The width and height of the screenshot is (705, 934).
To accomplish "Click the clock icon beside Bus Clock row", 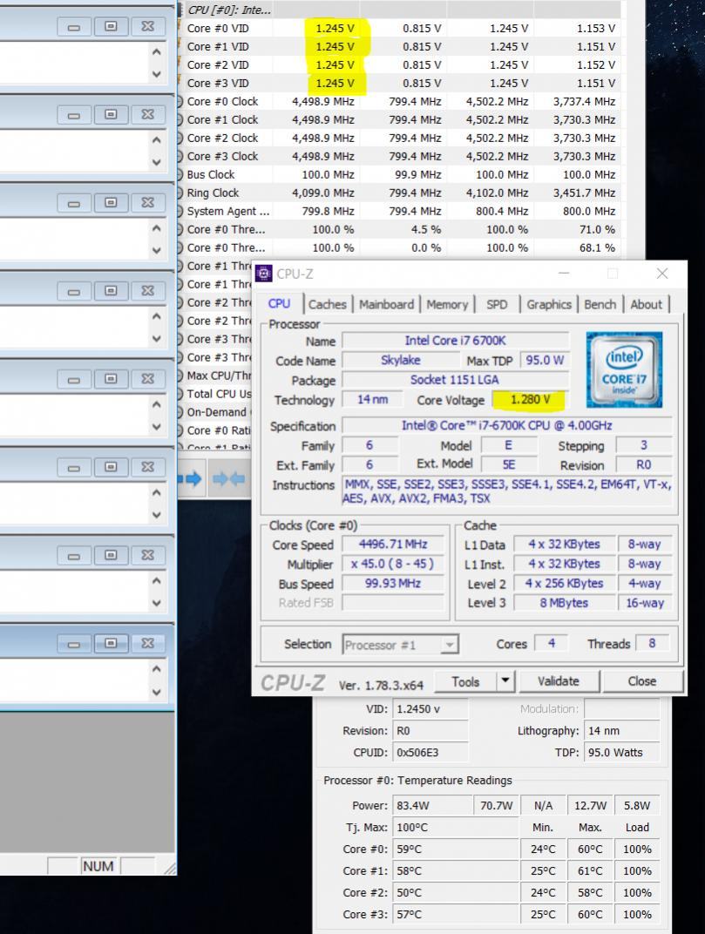I will tap(180, 174).
